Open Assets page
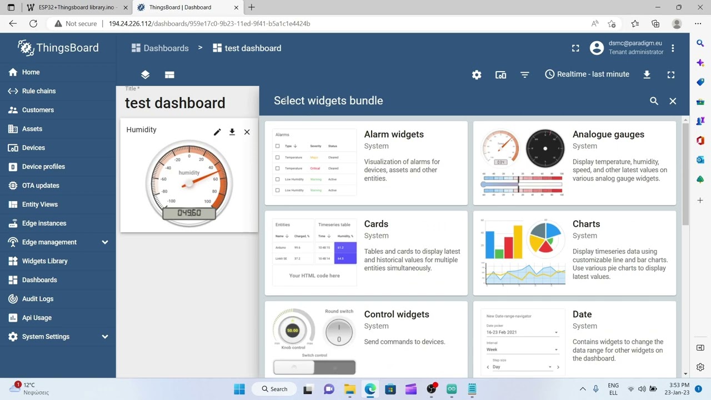The image size is (711, 400). (x=58, y=129)
